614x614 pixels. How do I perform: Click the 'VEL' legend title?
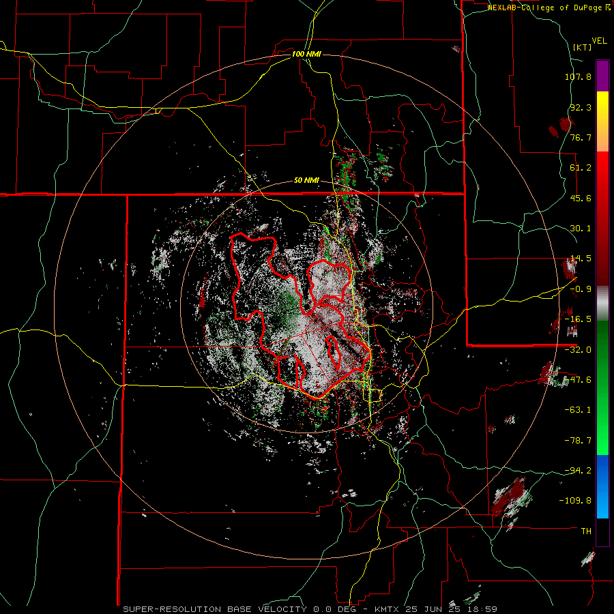click(x=599, y=41)
